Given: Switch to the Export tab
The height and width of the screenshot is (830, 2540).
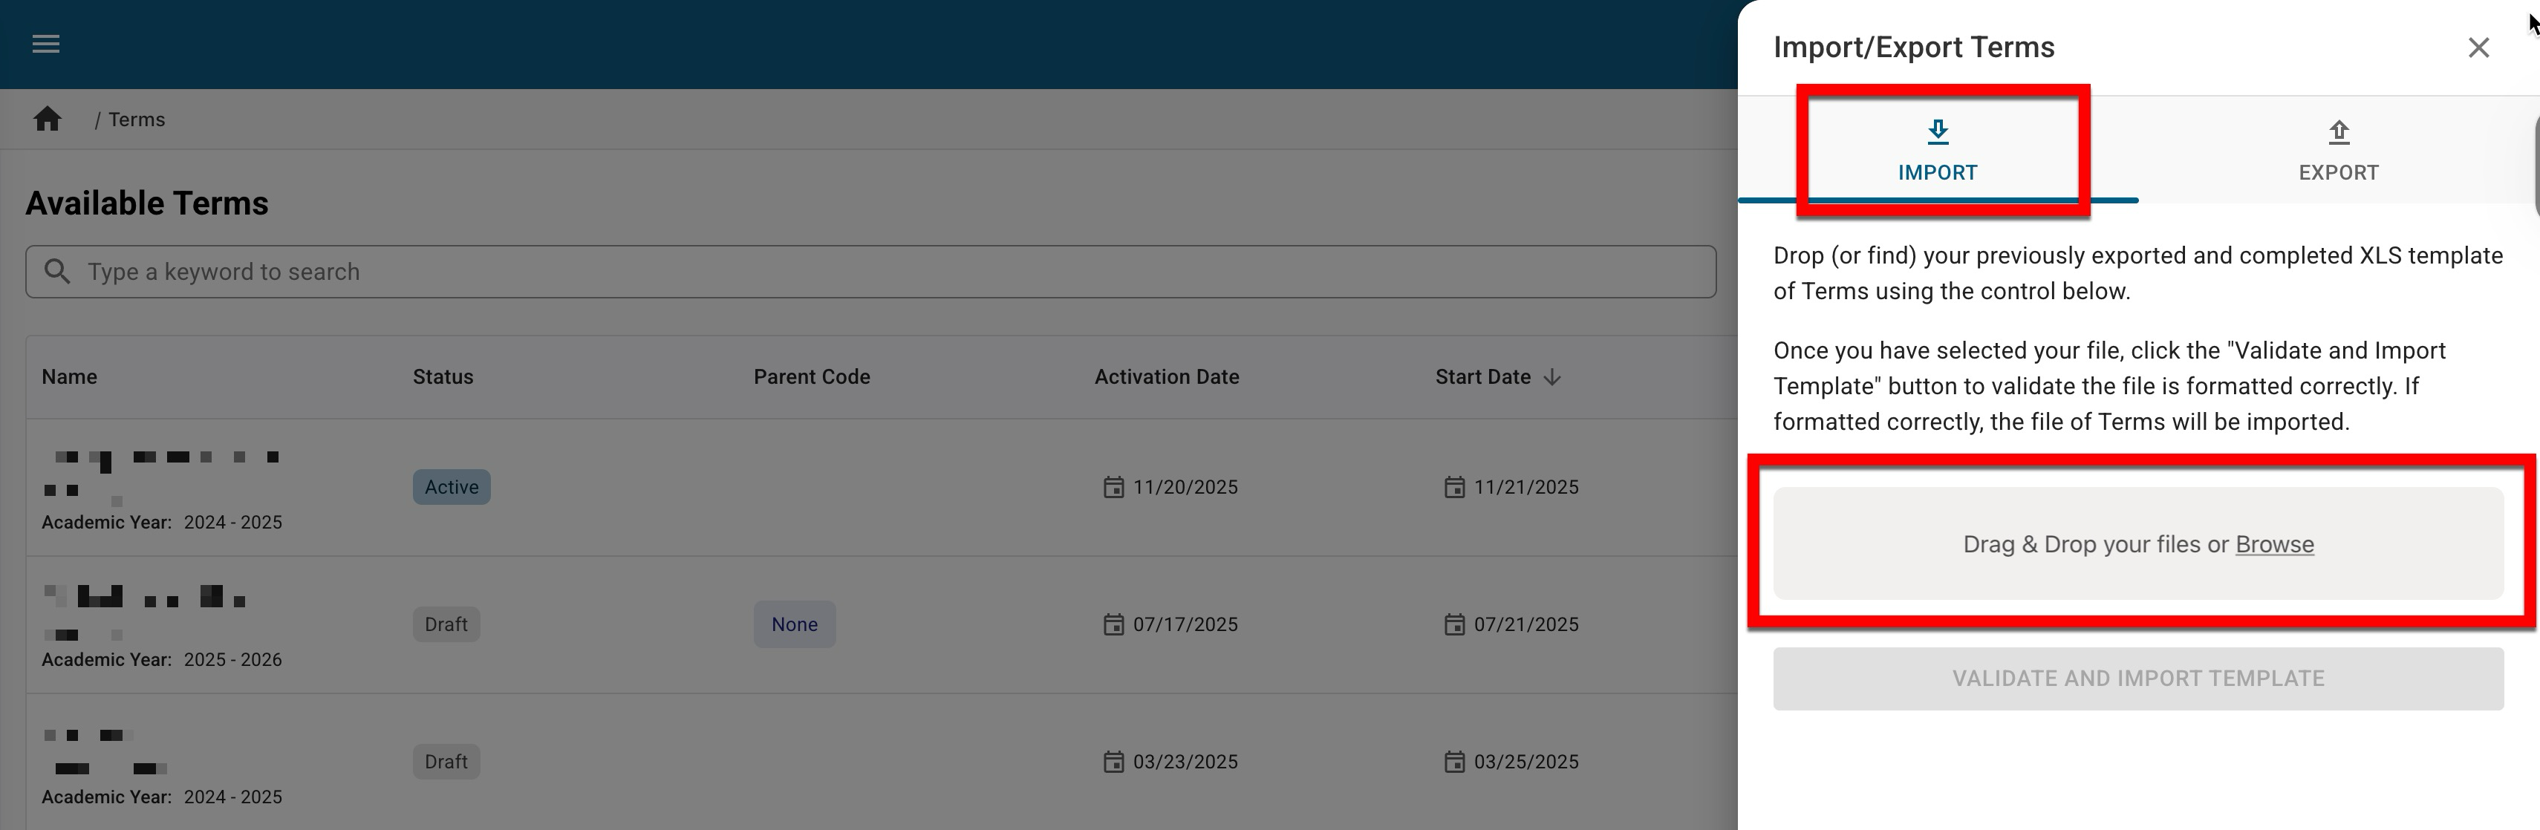Looking at the screenshot, I should (2338, 151).
